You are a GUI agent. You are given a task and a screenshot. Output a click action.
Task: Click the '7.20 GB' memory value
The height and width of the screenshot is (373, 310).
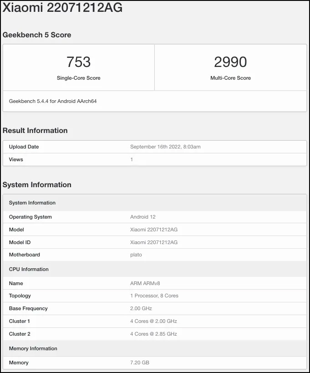pos(140,363)
